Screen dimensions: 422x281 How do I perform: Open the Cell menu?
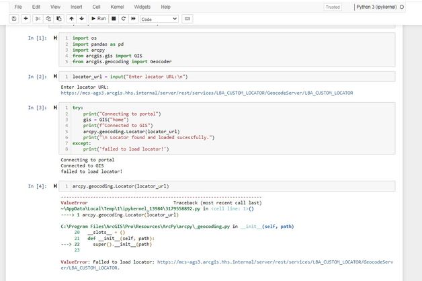tap(95, 6)
